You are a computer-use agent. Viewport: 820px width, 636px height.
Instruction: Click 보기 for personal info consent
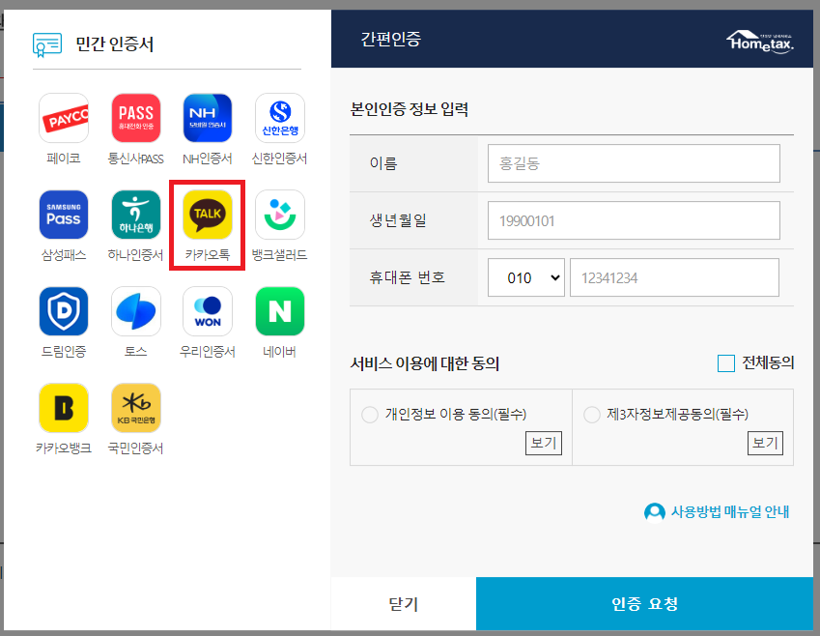544,443
